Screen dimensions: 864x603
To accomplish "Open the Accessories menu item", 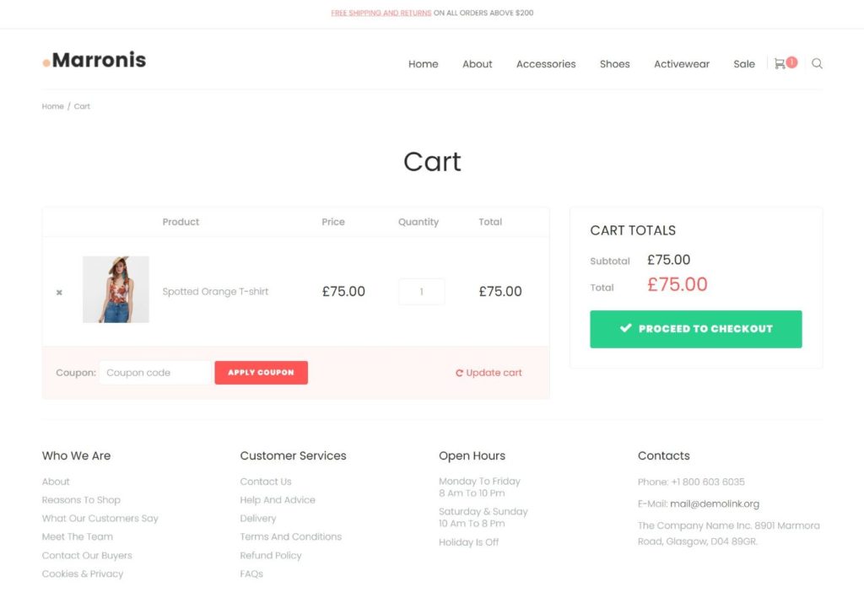I will click(x=546, y=64).
